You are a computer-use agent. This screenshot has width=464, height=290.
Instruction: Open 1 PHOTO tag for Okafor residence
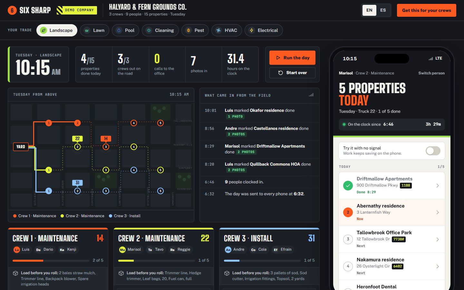coord(235,117)
